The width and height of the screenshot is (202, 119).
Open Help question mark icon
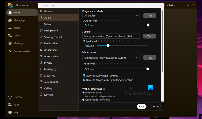pos(10,112)
